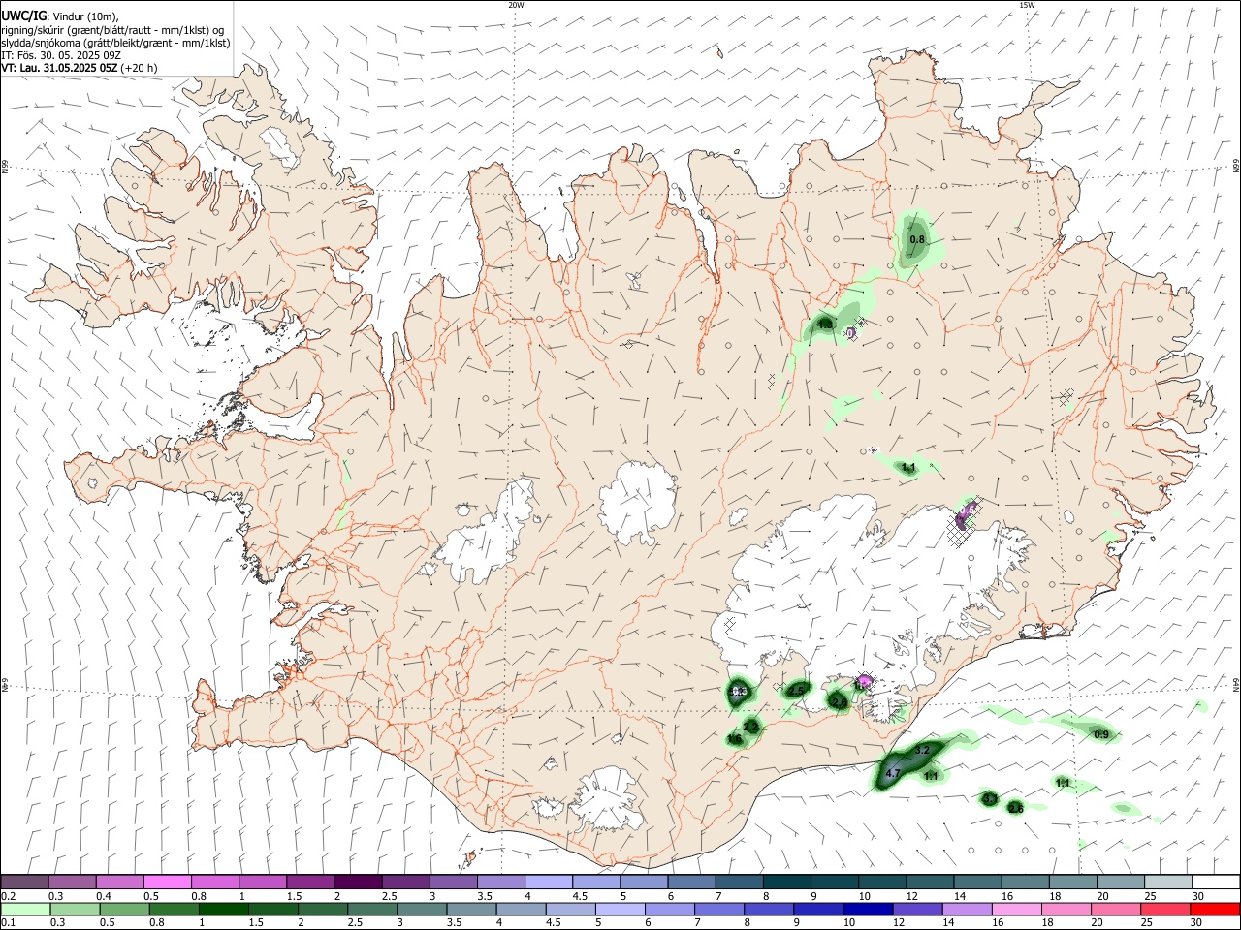The width and height of the screenshot is (1241, 930).
Task: Click the UWC/IG title text
Action: tap(23, 15)
